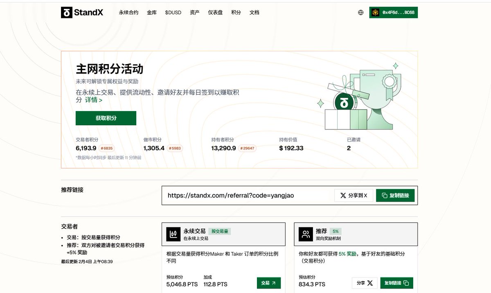
Task: Open $DUSD menu item
Action: (173, 13)
